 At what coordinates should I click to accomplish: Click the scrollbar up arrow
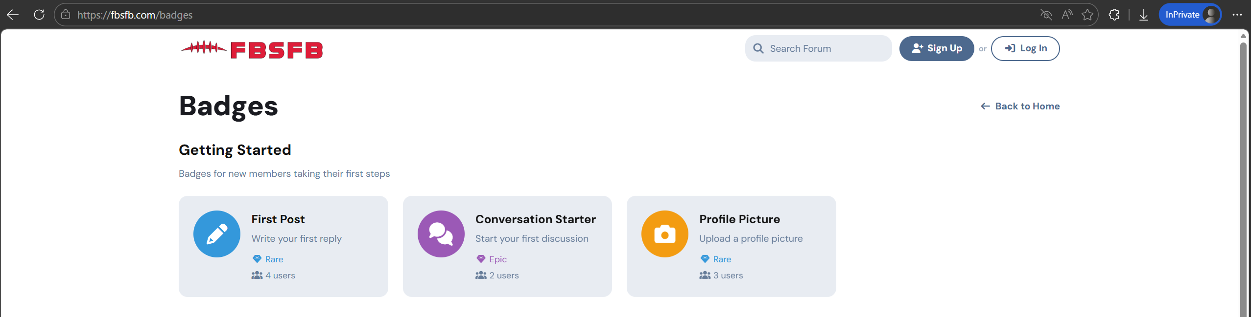click(1243, 36)
